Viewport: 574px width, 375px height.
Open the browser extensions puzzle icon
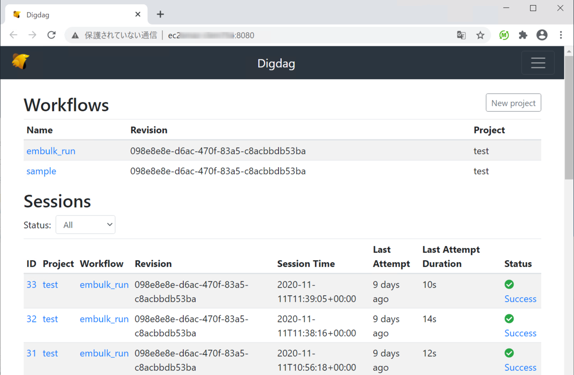click(523, 35)
